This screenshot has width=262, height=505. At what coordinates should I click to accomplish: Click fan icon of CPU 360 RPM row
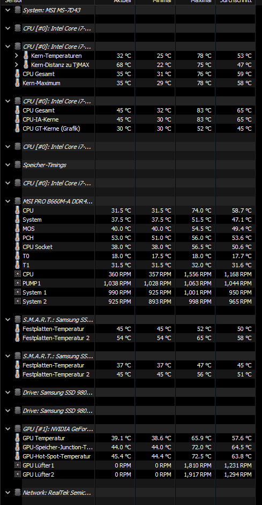17,274
